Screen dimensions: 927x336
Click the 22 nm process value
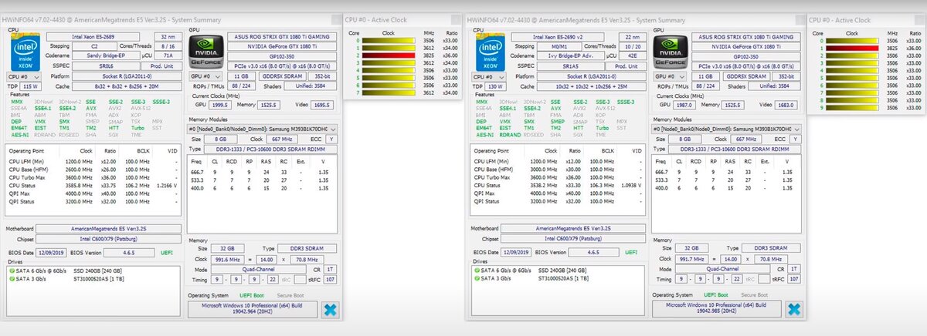(x=632, y=36)
